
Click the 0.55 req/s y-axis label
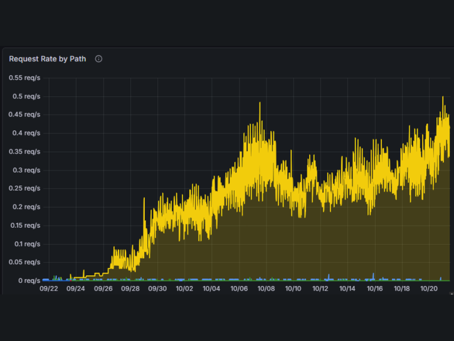(25, 78)
